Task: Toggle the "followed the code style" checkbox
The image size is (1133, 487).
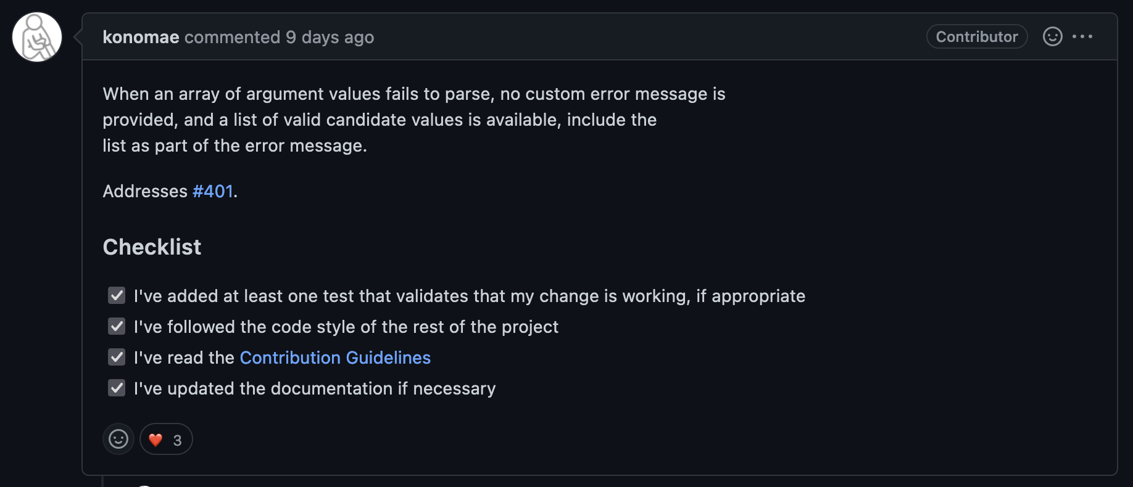Action: pyautogui.click(x=117, y=327)
